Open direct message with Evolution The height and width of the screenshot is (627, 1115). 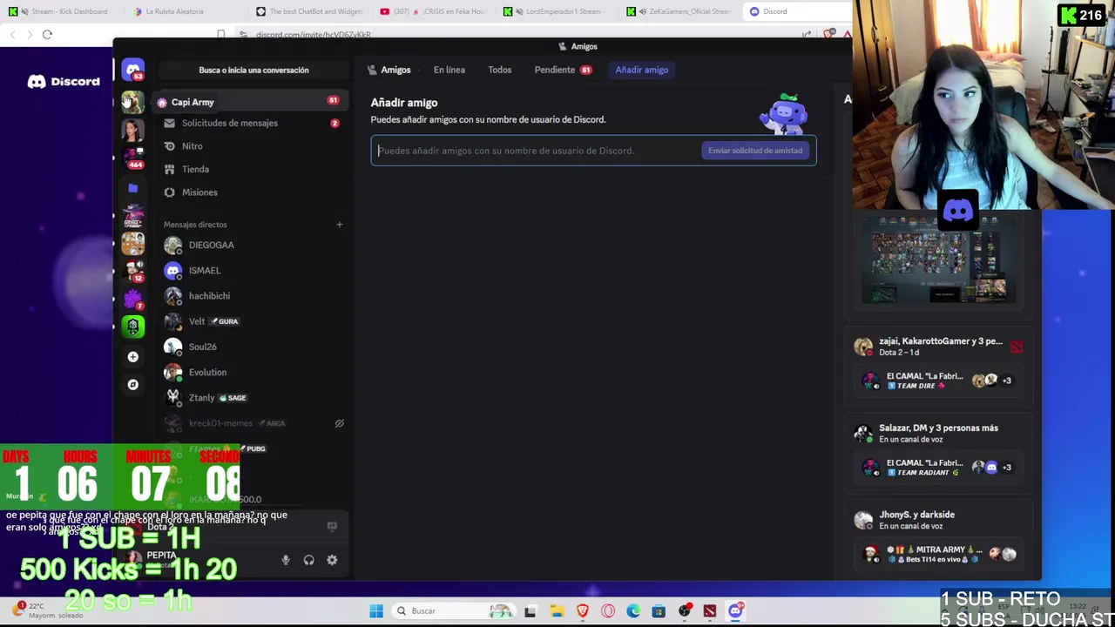(x=252, y=372)
